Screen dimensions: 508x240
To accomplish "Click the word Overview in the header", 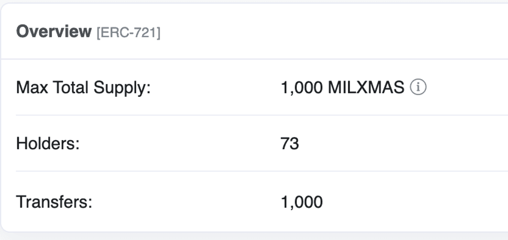I will (54, 31).
